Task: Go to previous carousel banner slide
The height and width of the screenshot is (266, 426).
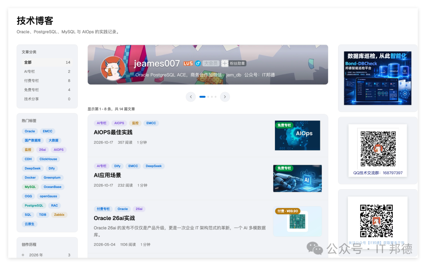Action: tap(191, 97)
